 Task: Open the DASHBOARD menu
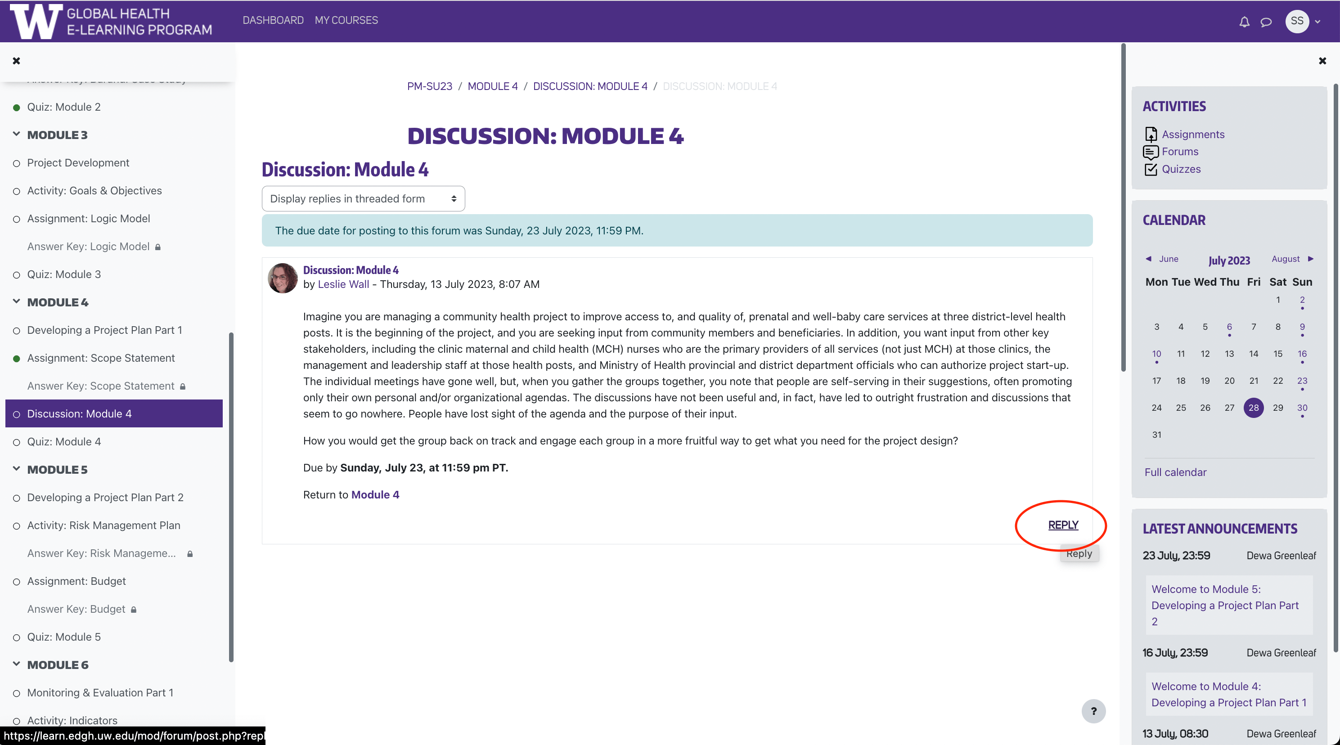[273, 20]
